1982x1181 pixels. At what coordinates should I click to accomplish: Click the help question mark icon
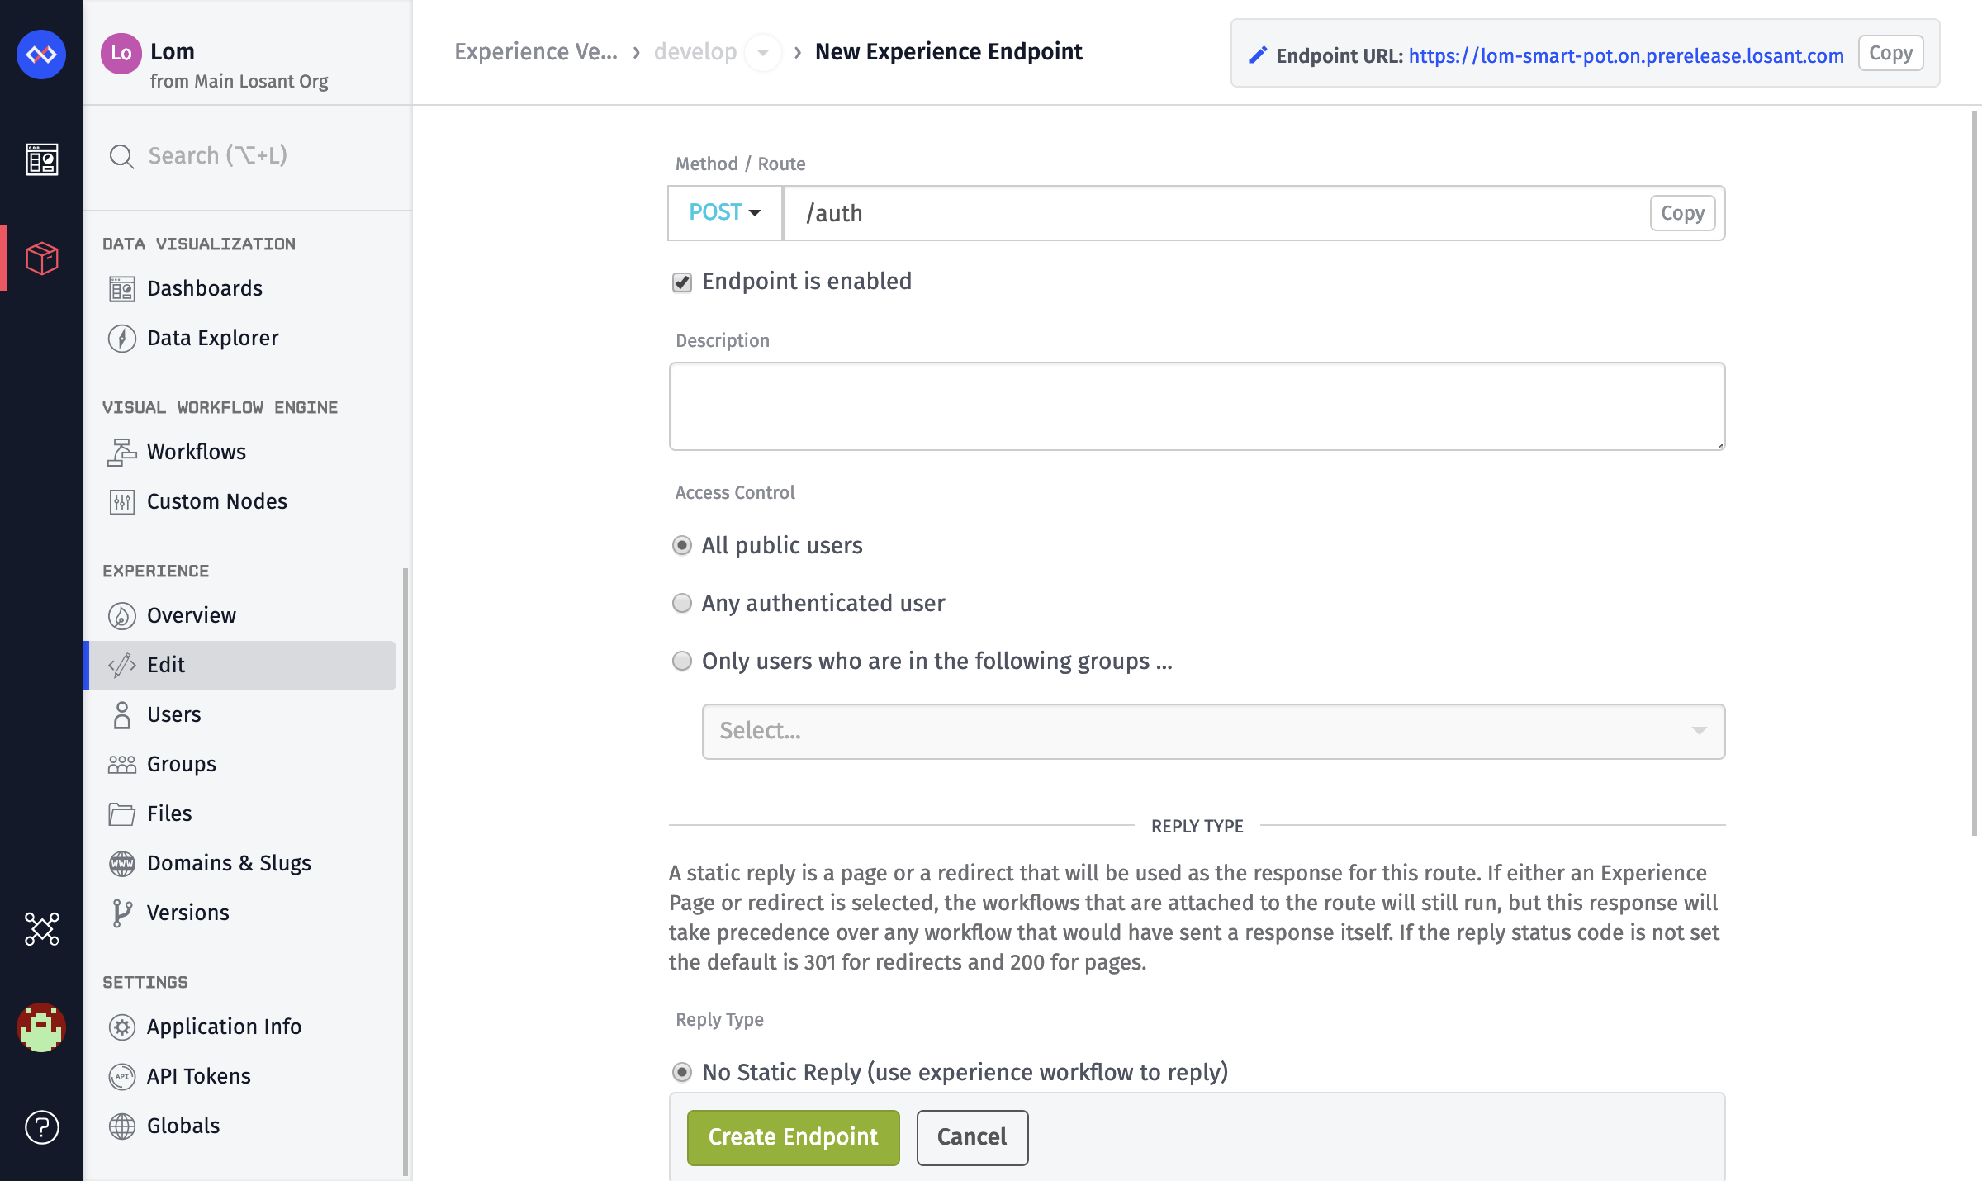(41, 1127)
